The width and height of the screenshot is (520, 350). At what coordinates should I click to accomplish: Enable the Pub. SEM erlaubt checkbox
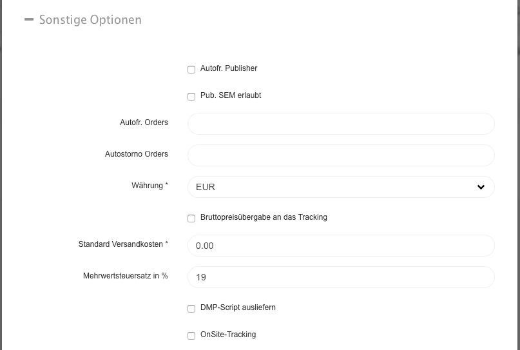[191, 97]
